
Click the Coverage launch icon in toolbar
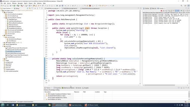[x=18, y=6]
